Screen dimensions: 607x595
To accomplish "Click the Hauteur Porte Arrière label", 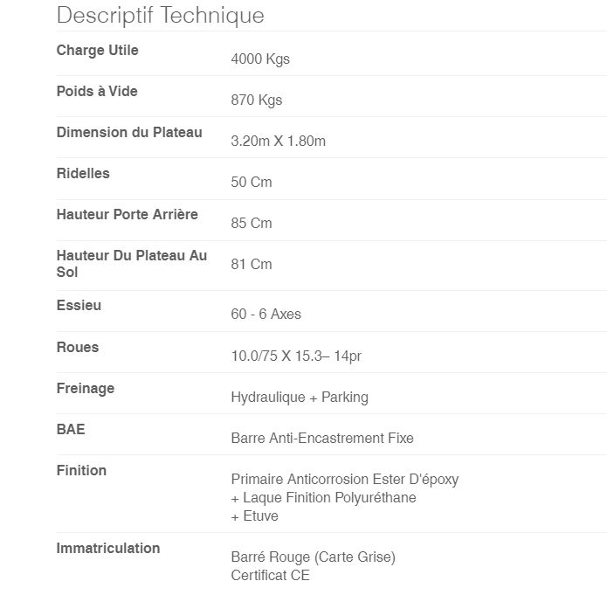I will coord(127,214).
